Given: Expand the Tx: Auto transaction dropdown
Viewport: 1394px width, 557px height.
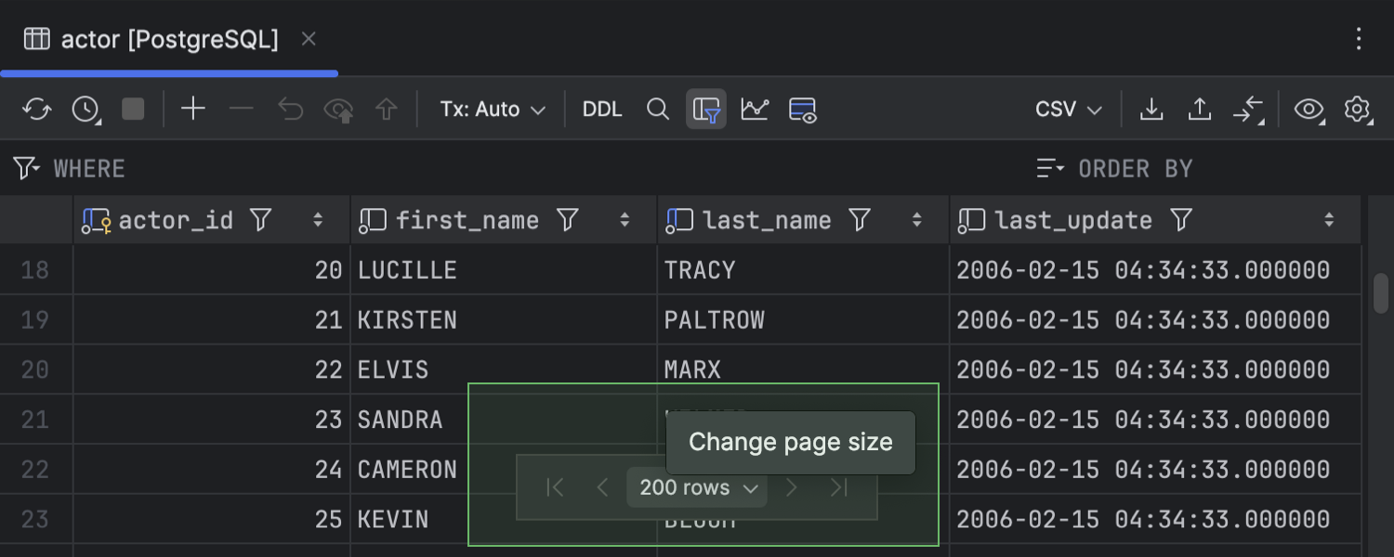Looking at the screenshot, I should pyautogui.click(x=493, y=110).
